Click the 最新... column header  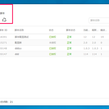click(95, 30)
